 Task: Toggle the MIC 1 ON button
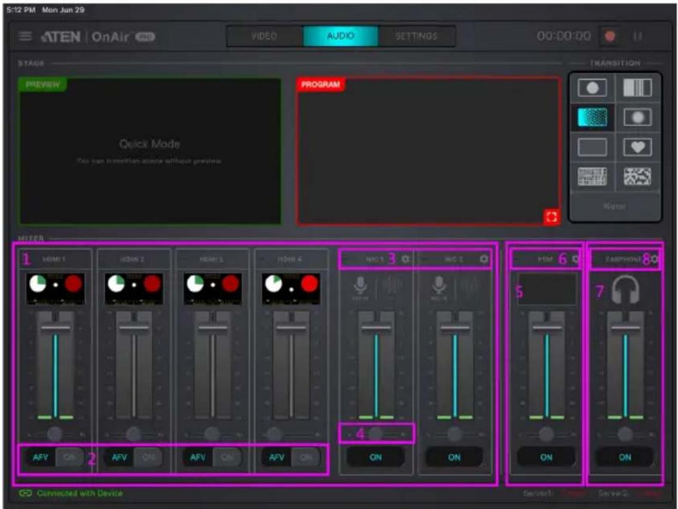coord(375,457)
